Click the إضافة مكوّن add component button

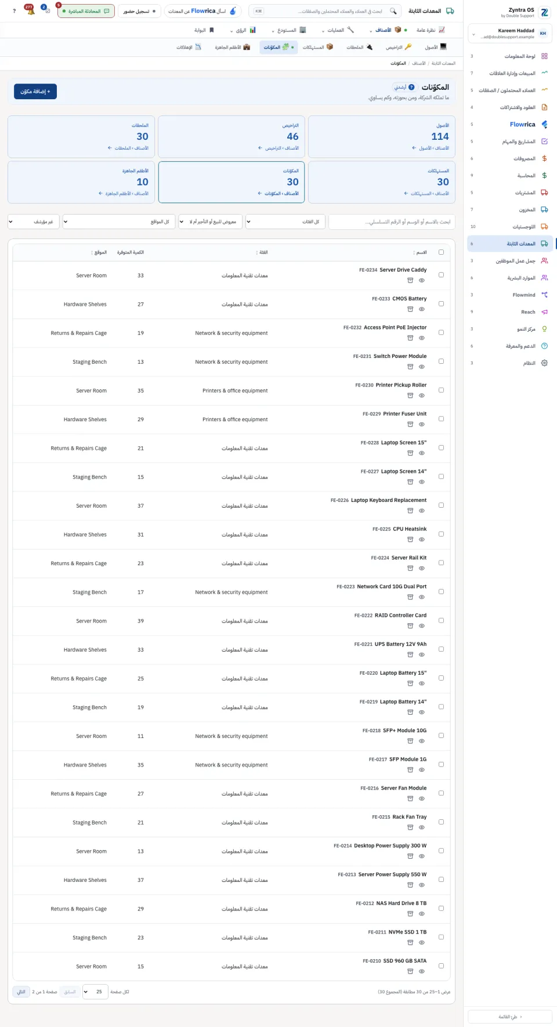35,92
